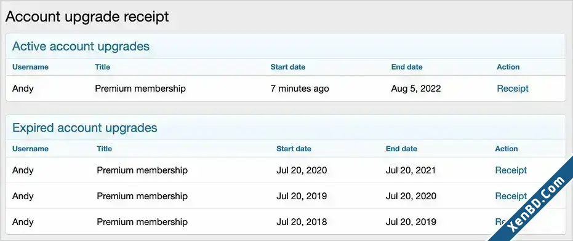
Task: Open Receipt for upgrade ending Jul 20, 2021
Action: [511, 170]
